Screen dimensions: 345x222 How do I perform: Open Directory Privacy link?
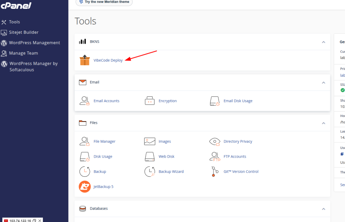tap(238, 141)
